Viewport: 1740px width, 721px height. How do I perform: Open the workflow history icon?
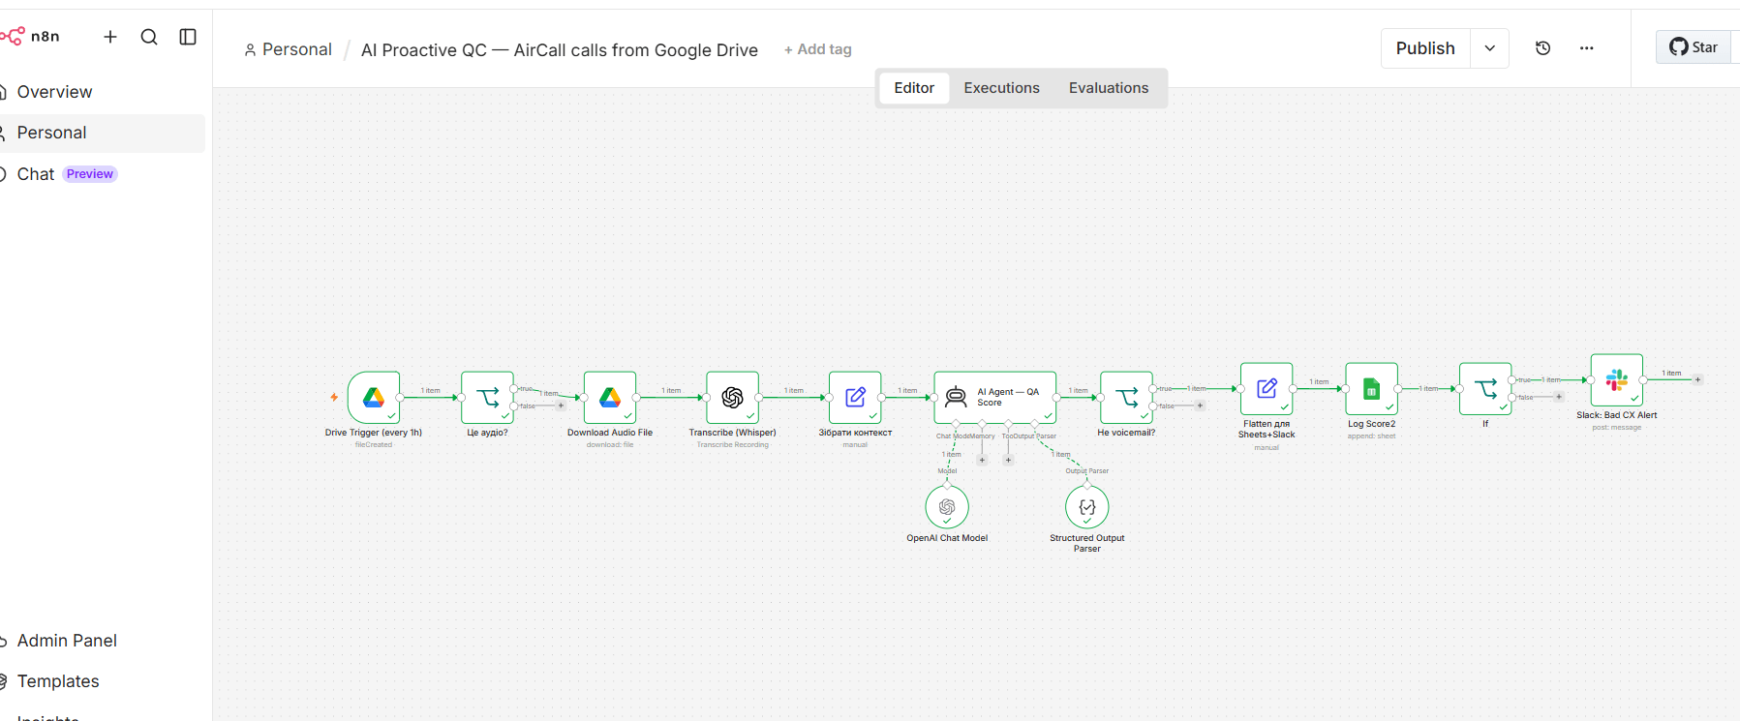(1543, 48)
